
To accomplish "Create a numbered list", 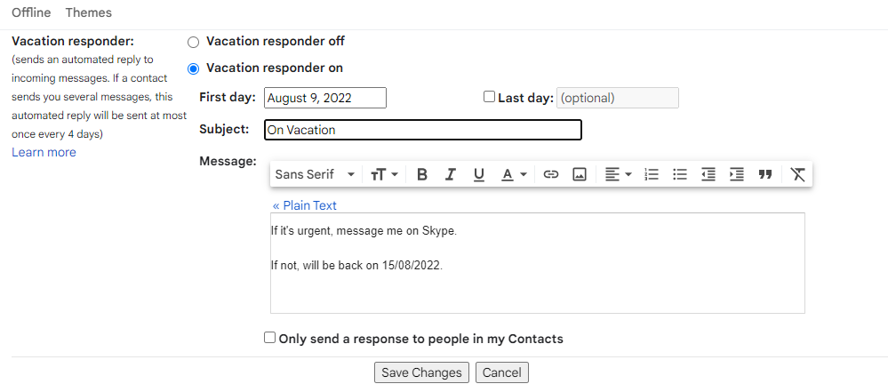I will 652,175.
